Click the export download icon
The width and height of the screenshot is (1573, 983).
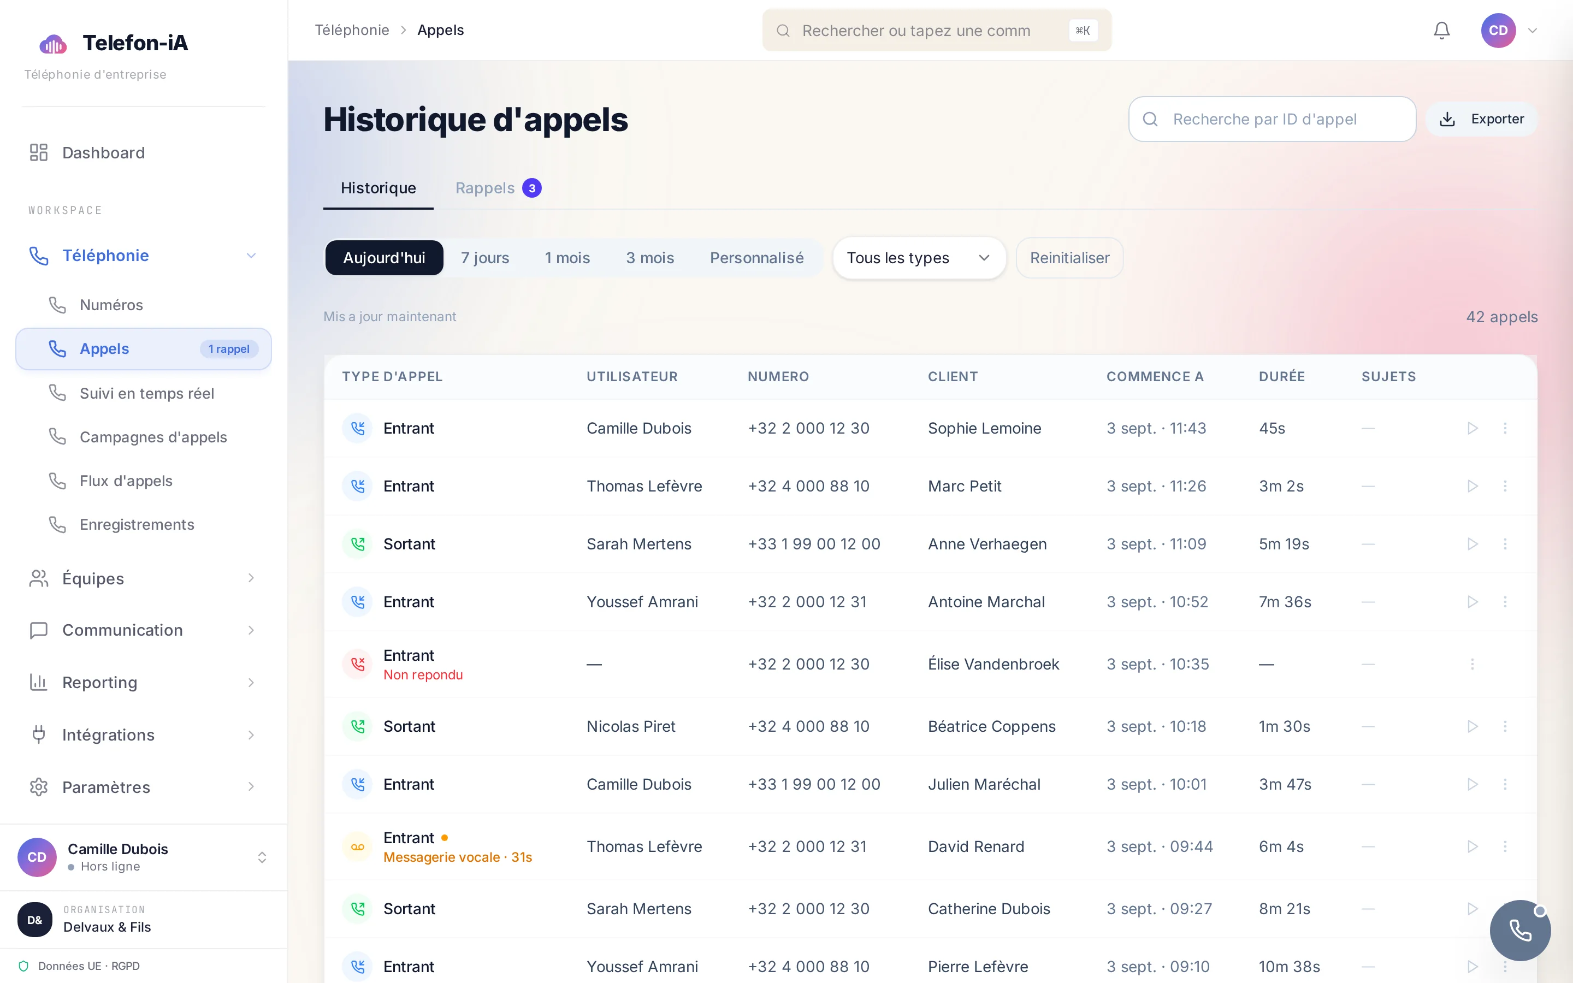click(x=1447, y=119)
